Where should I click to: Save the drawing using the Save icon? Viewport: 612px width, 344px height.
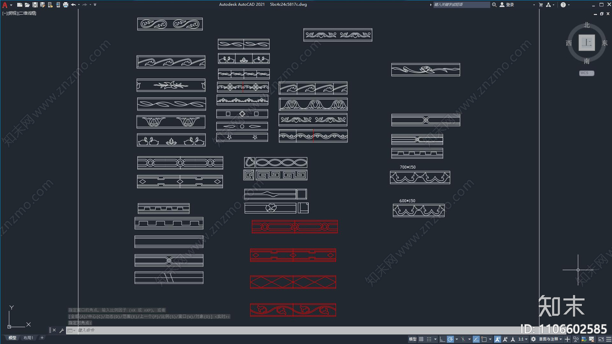(x=35, y=5)
